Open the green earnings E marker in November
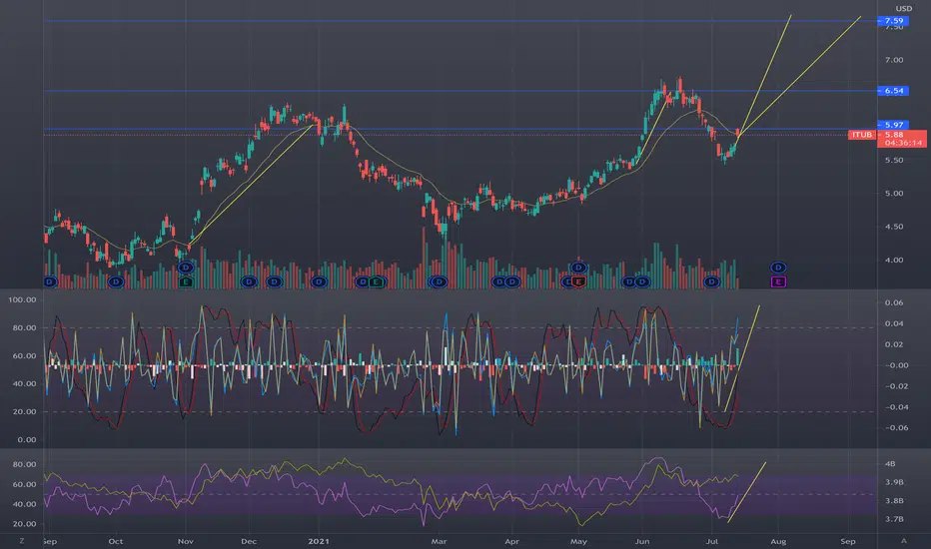The width and height of the screenshot is (931, 549). (x=186, y=281)
